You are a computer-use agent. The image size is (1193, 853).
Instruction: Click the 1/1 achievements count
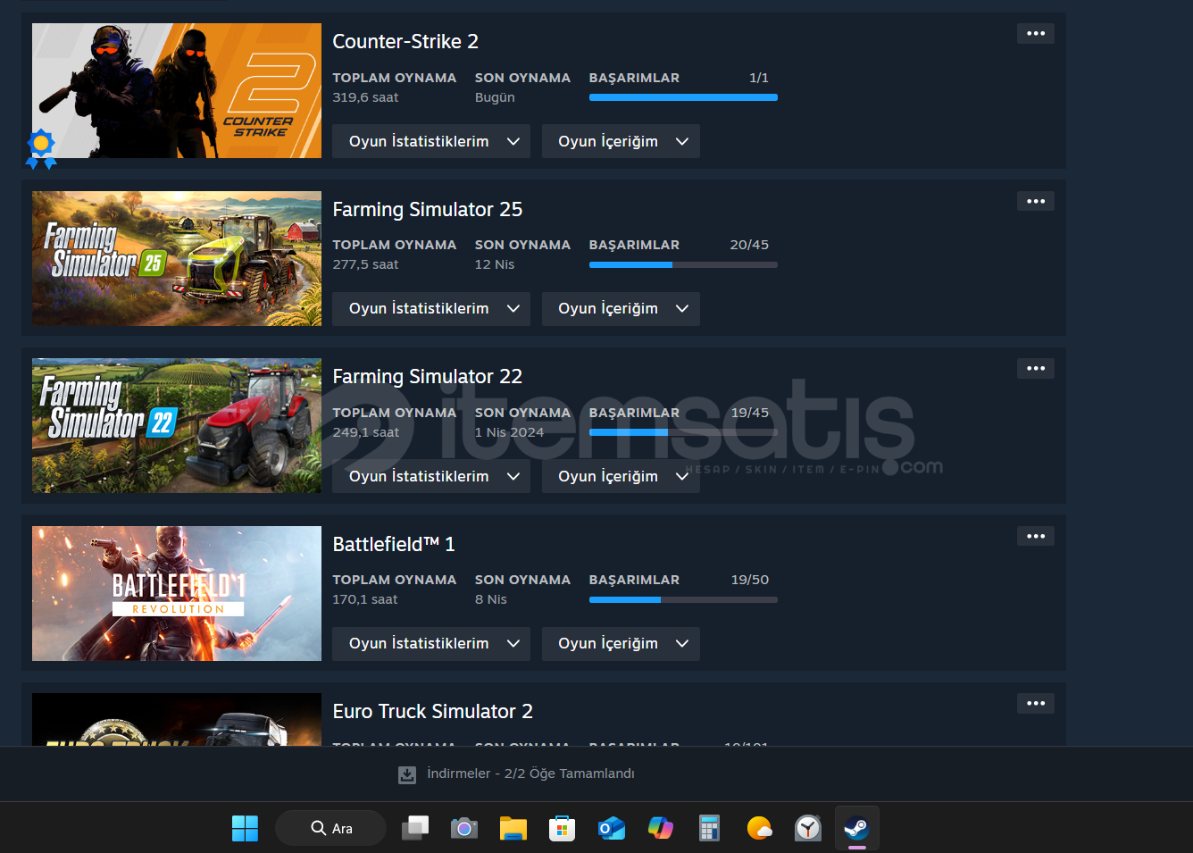click(759, 78)
